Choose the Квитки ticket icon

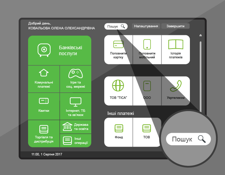pyautogui.click(x=44, y=101)
